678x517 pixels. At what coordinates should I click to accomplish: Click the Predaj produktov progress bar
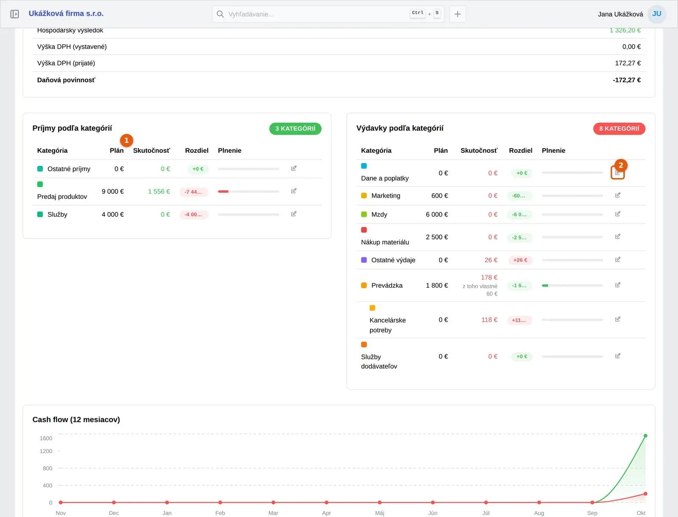(248, 192)
